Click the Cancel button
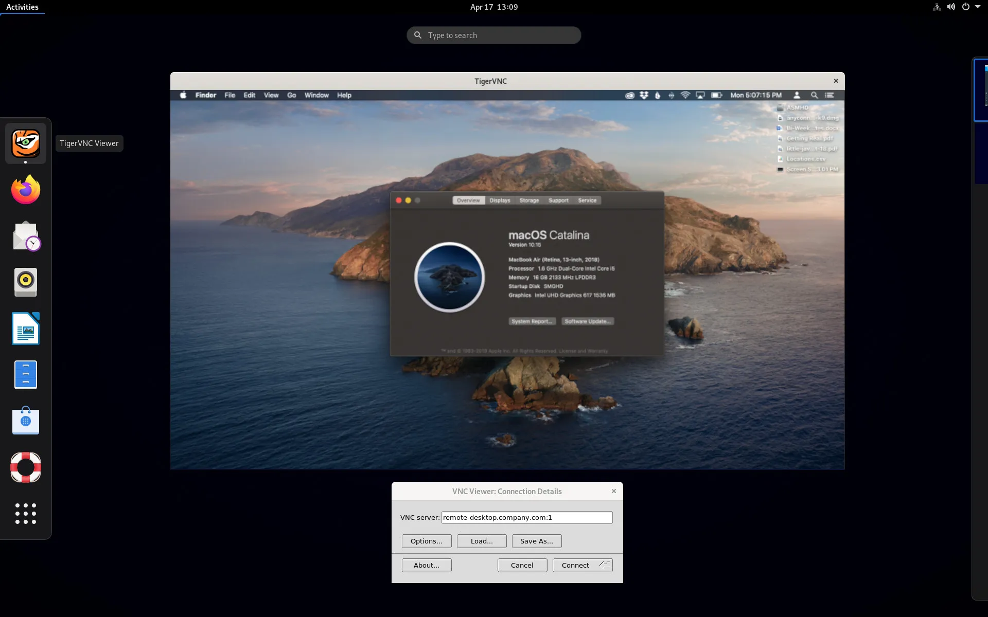The height and width of the screenshot is (617, 988). pos(522,565)
